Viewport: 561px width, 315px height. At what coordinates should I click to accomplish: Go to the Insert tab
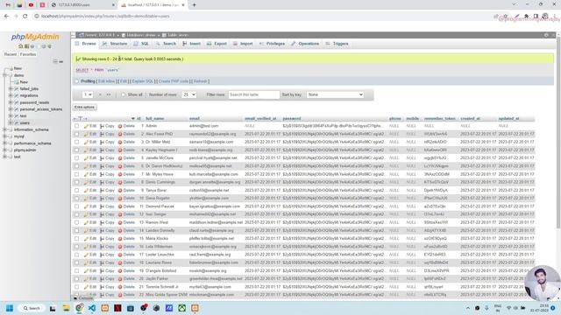point(191,44)
